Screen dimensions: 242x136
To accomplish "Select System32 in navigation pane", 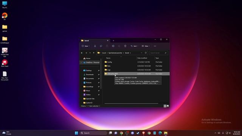I will 89,103.
